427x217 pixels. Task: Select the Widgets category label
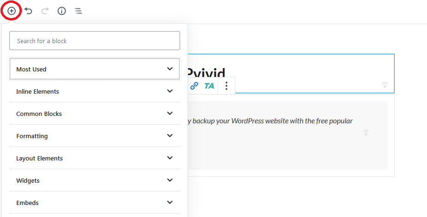click(28, 180)
